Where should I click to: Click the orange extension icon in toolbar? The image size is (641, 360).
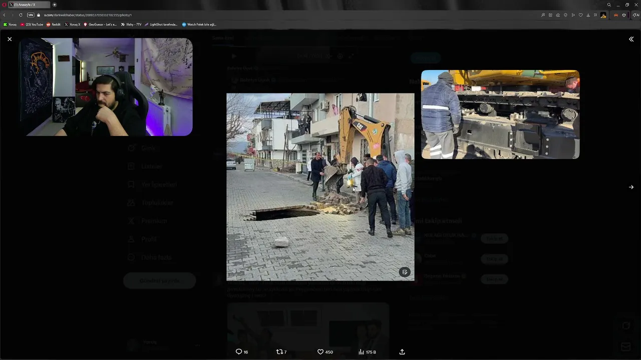point(616,15)
